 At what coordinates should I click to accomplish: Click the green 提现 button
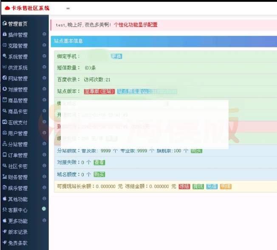tap(198, 187)
